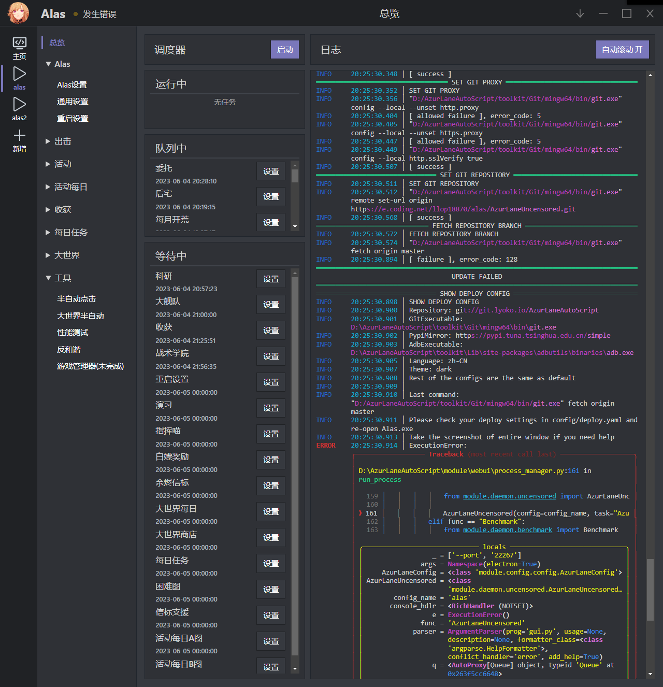
Task: Click the module.daemon.benchmark link in the traceback
Action: click(x=507, y=529)
